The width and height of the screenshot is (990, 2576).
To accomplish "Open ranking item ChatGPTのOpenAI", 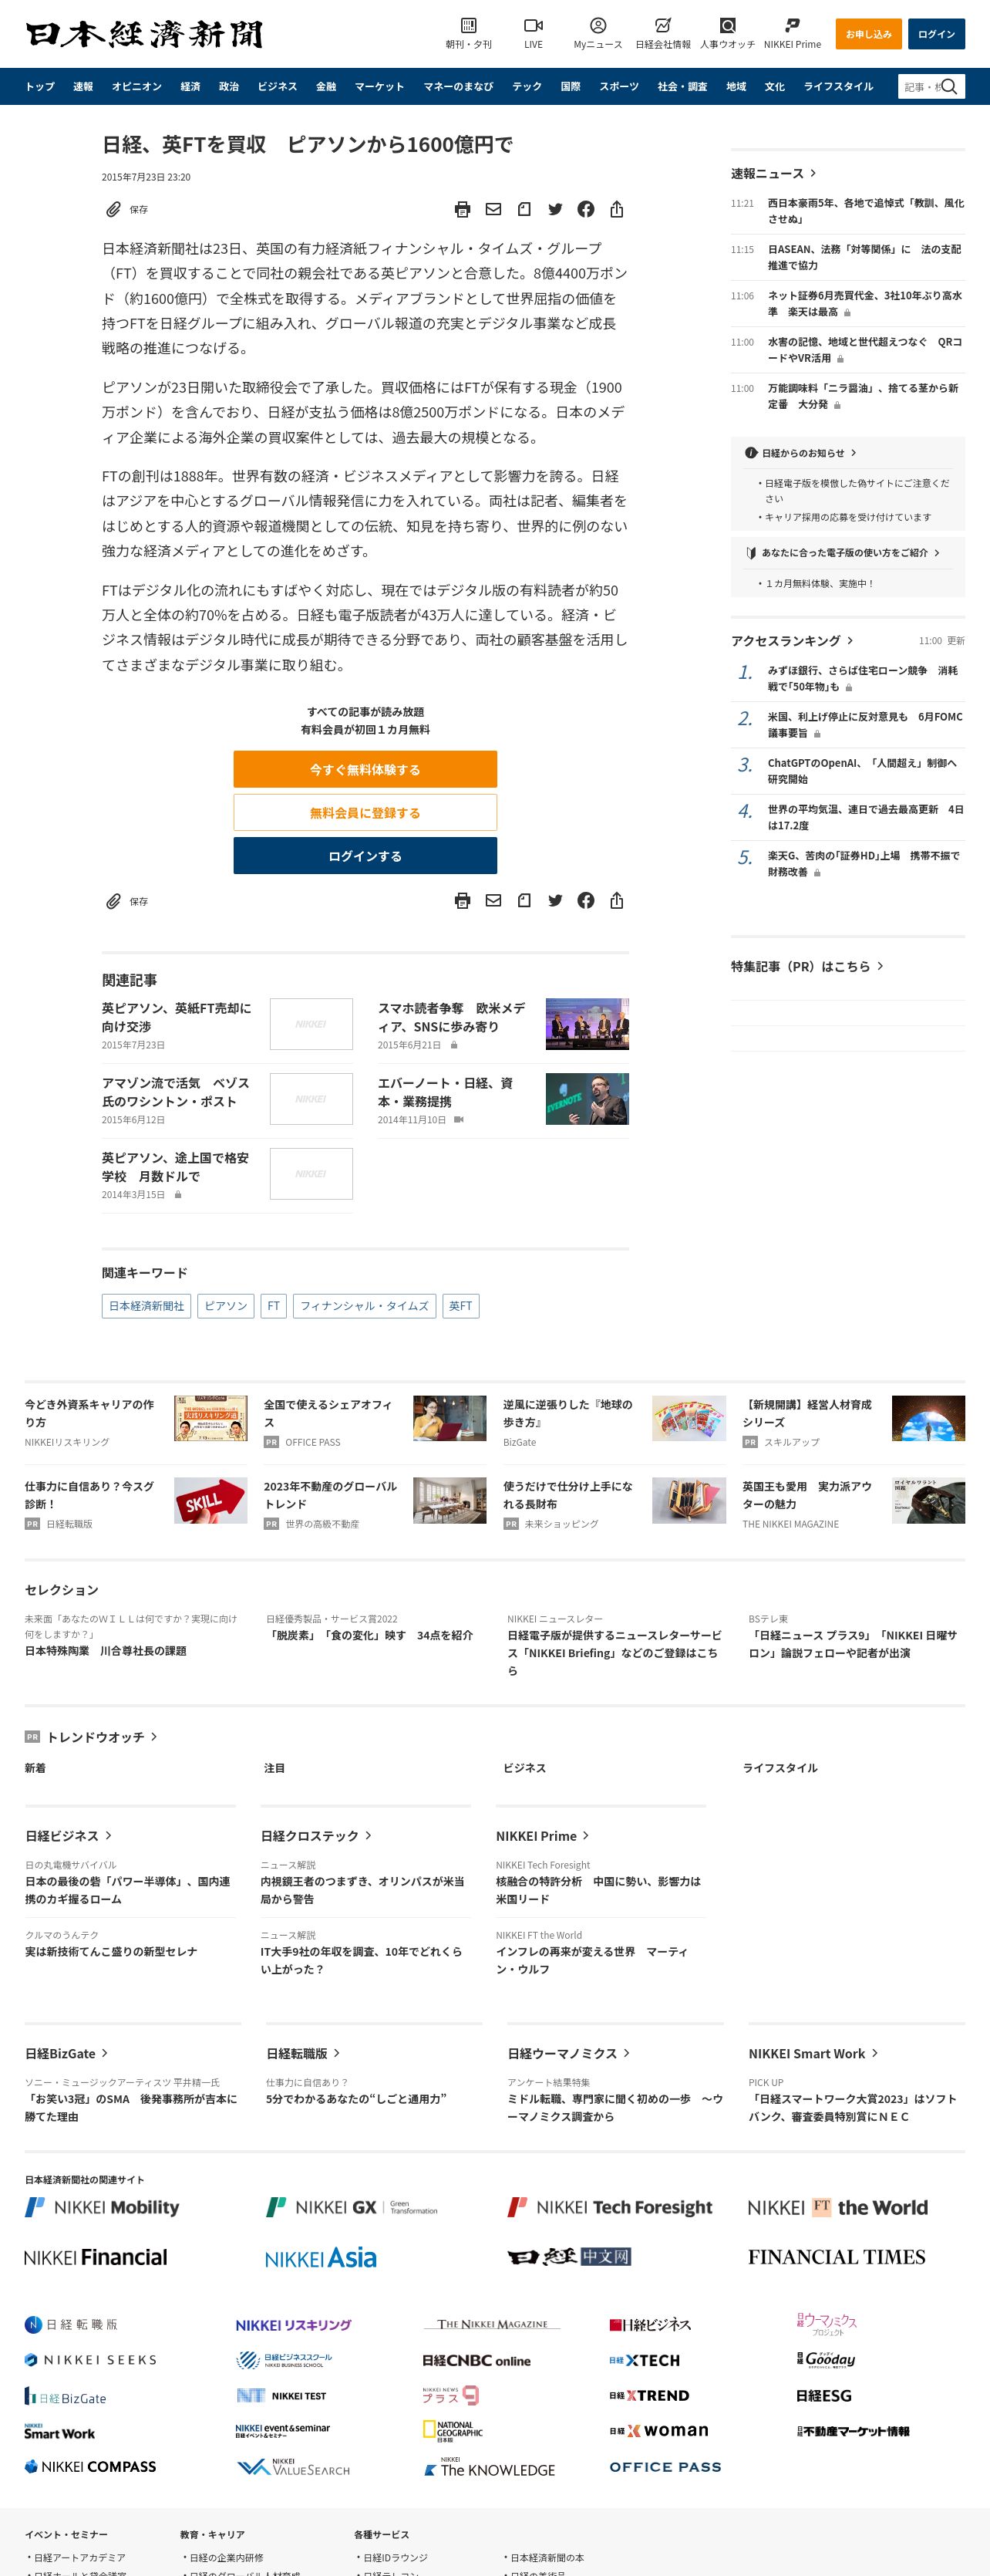I will coord(862,771).
